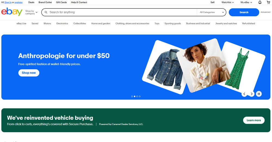Open Brand Outlet

(x=45, y=2)
